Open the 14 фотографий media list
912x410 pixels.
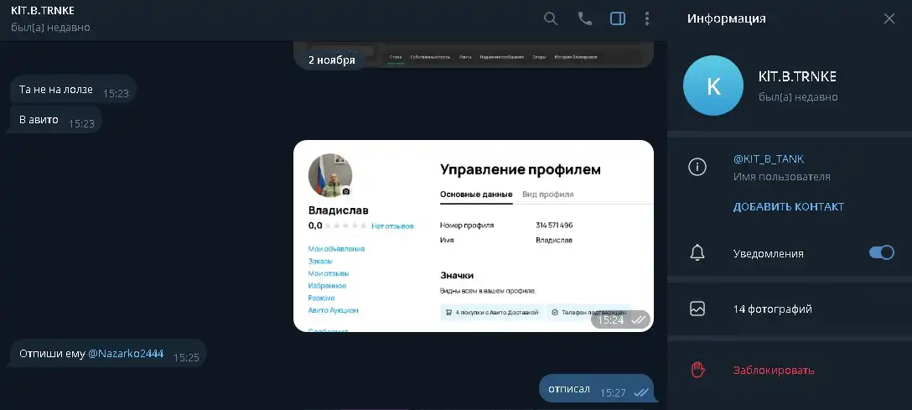point(790,309)
